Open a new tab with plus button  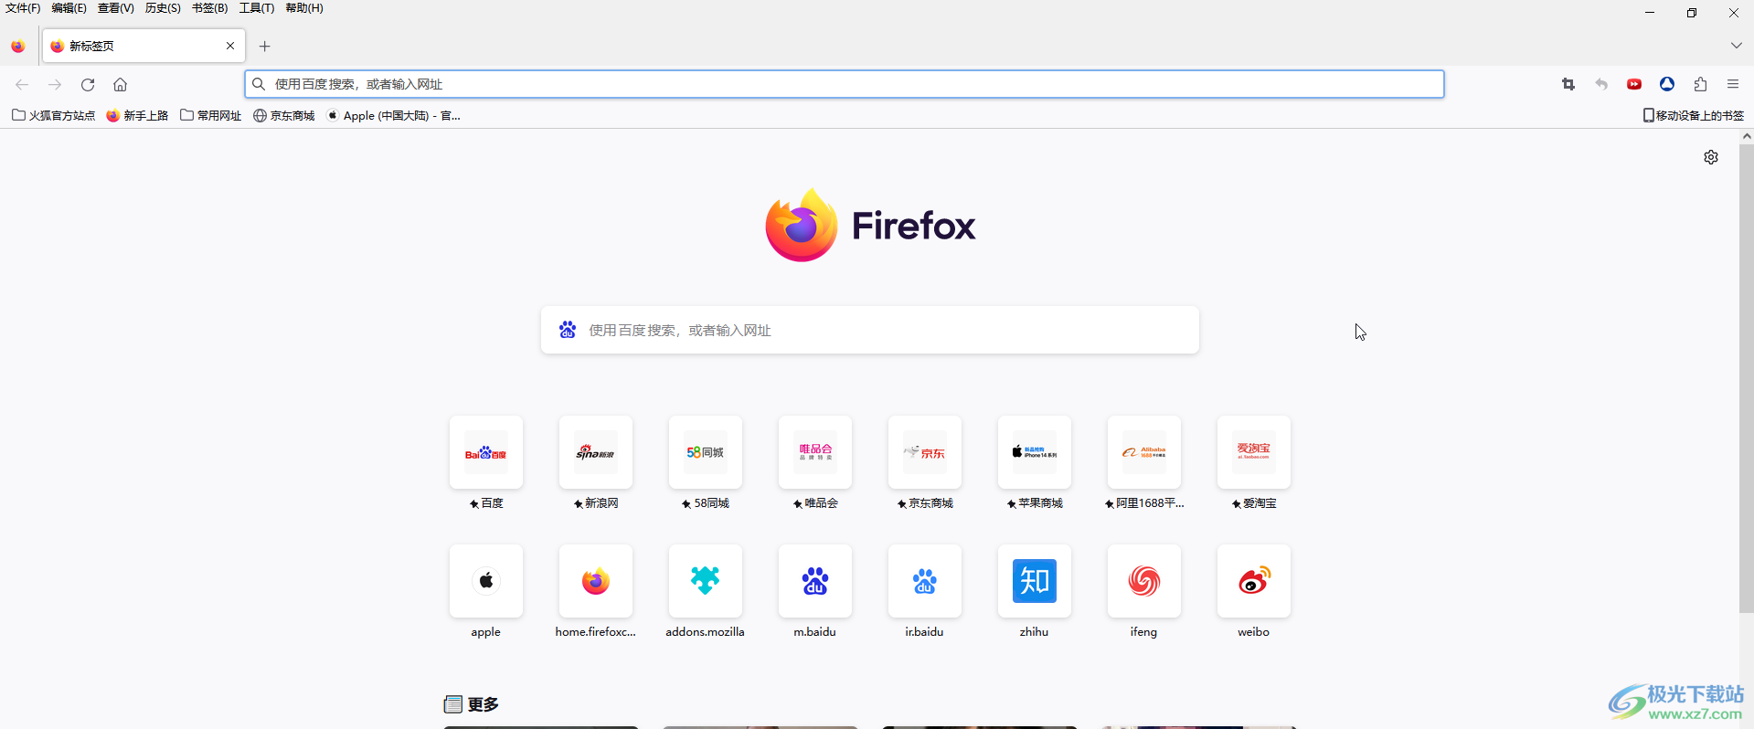(x=264, y=46)
